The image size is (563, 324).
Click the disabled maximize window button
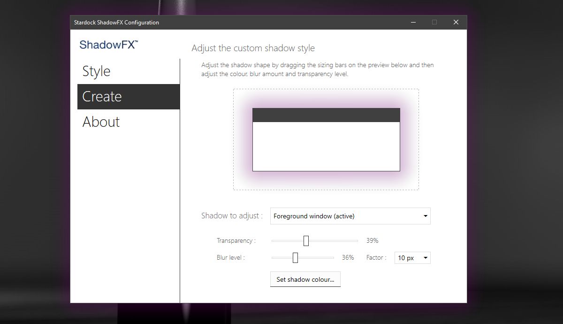click(x=434, y=22)
